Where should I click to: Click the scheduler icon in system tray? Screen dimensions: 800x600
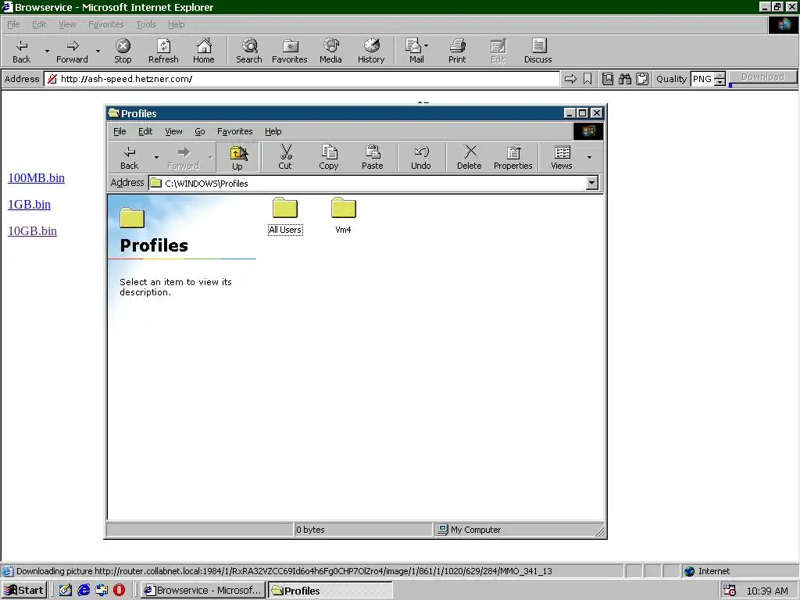click(x=730, y=591)
